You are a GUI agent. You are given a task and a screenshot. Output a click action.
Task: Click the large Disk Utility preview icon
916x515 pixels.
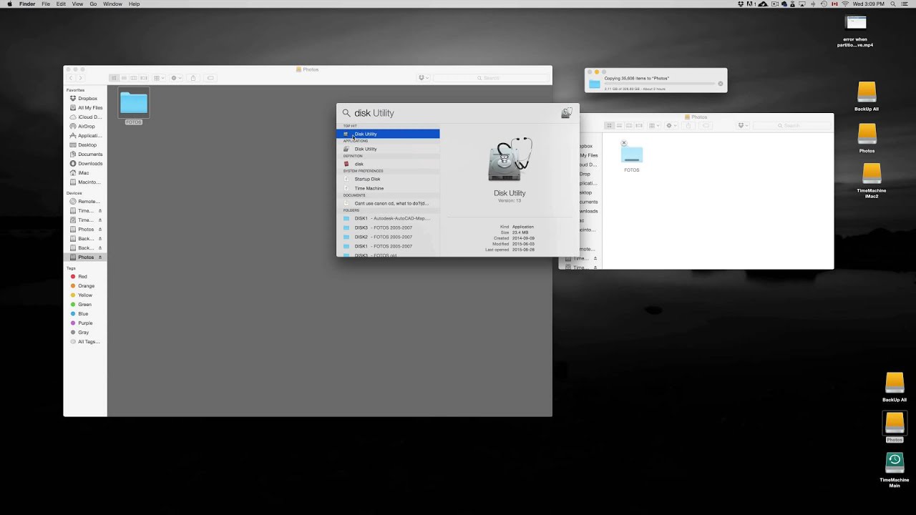[510, 160]
